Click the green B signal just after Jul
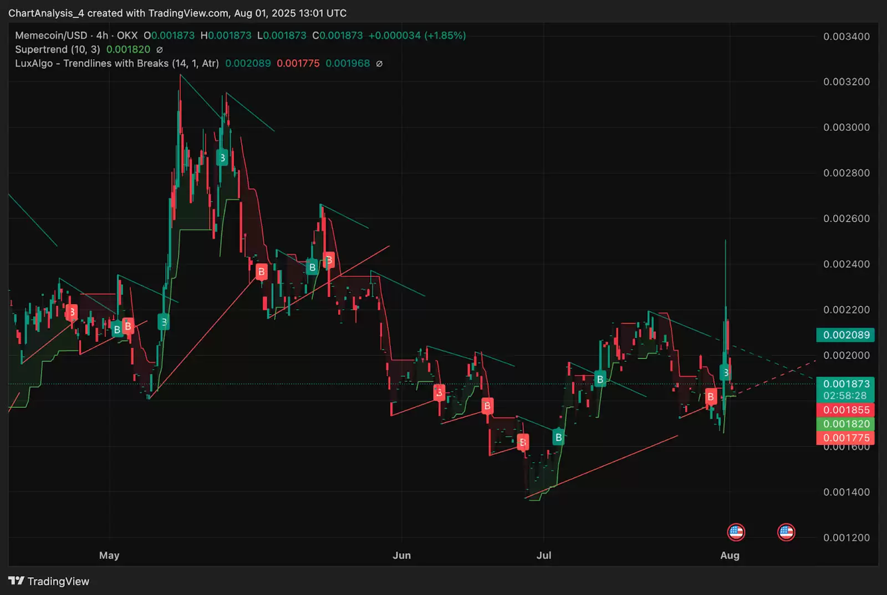This screenshot has height=595, width=887. (558, 437)
